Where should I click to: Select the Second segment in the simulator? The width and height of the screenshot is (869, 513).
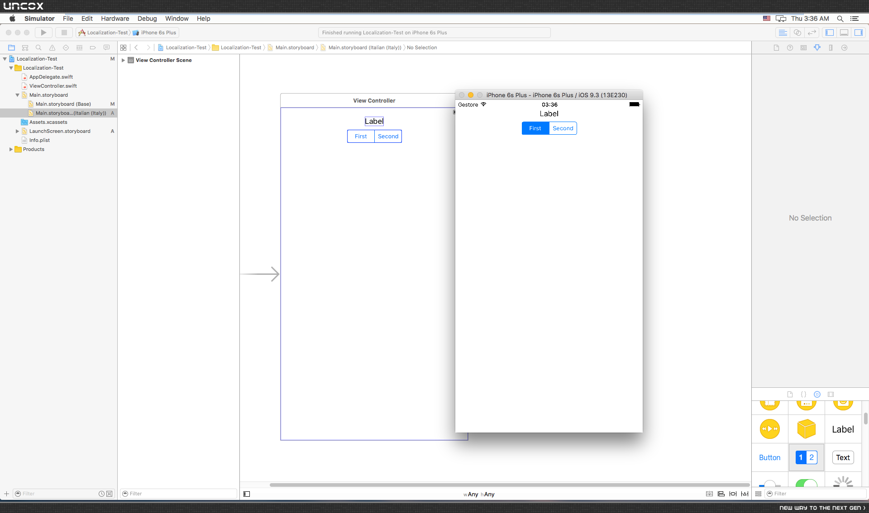(563, 128)
